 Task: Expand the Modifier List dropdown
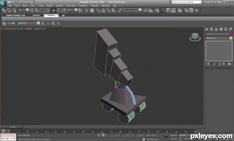tap(219, 38)
